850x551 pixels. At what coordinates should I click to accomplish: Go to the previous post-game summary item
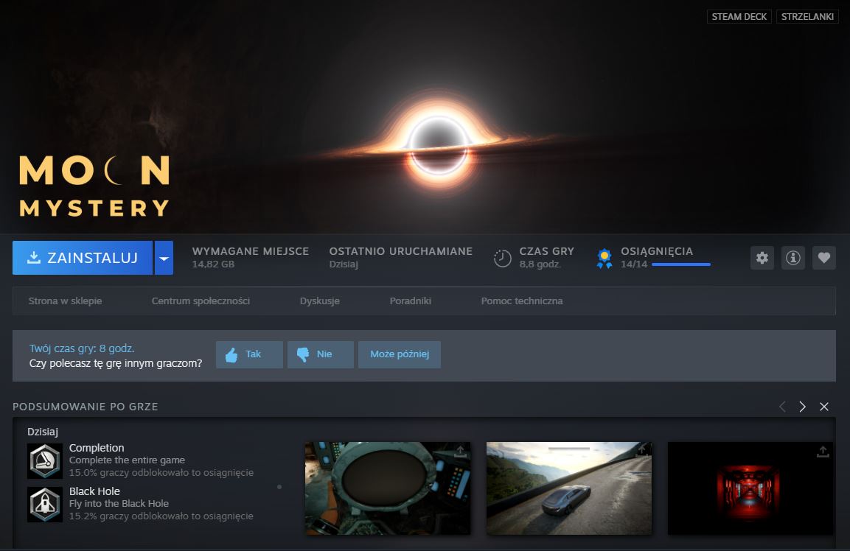[782, 407]
